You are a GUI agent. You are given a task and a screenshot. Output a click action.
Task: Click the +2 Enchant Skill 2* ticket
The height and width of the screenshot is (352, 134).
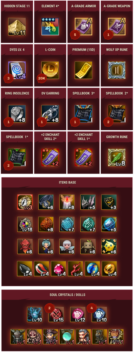pyautogui.click(x=50, y=157)
